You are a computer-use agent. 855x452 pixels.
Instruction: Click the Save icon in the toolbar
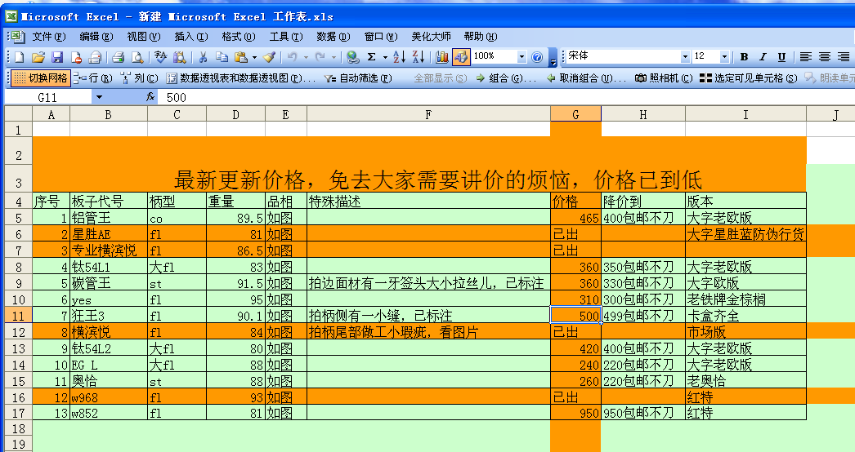click(x=57, y=57)
